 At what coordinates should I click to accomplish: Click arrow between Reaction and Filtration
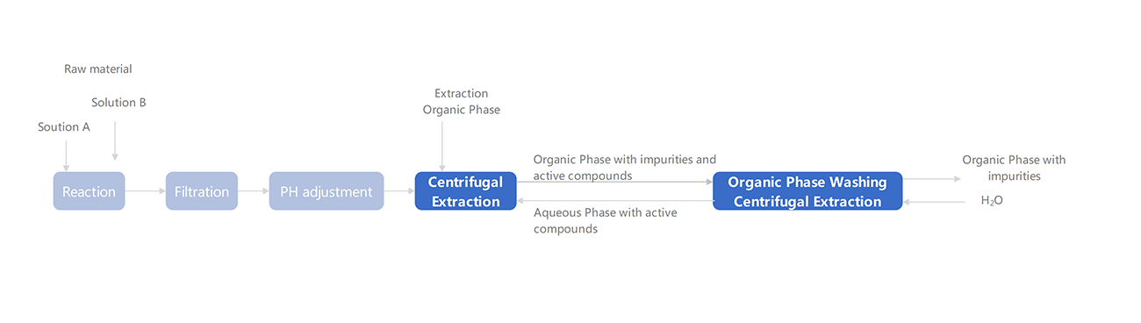[146, 190]
